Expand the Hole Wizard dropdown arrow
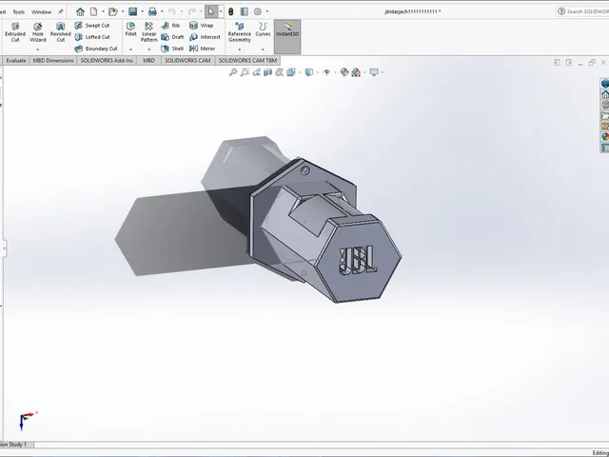The height and width of the screenshot is (457, 609). click(38, 50)
